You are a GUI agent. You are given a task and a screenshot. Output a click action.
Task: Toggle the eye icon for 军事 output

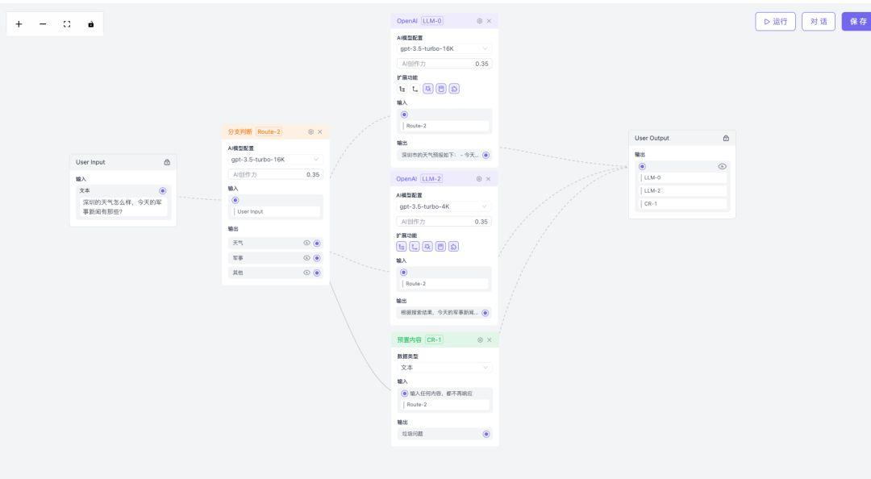[306, 258]
